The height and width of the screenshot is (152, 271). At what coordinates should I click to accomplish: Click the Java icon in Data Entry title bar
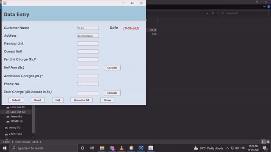5,3
